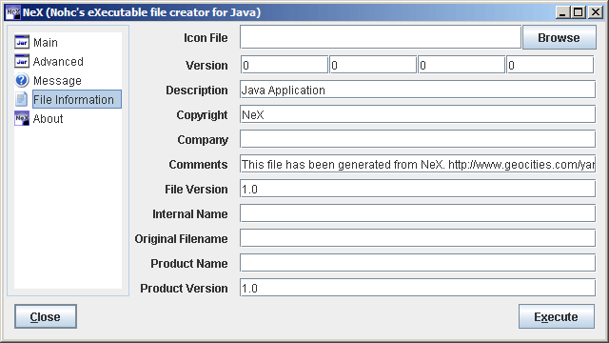Click the document icon beside File Information
The height and width of the screenshot is (343, 609).
tap(22, 99)
